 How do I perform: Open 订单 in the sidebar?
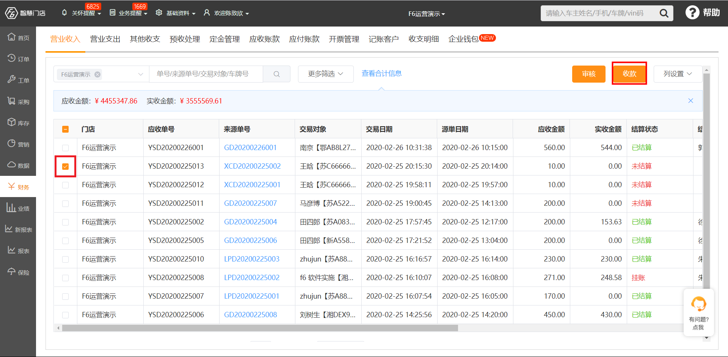[x=18, y=58]
